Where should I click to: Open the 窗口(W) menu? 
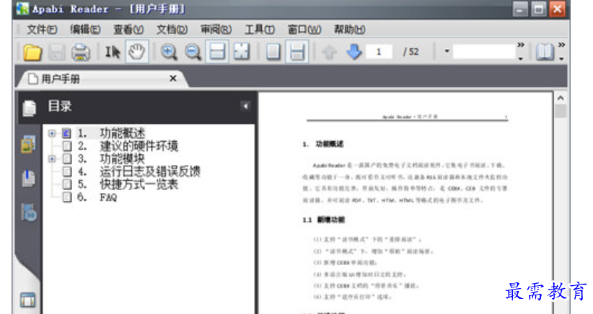click(x=304, y=30)
